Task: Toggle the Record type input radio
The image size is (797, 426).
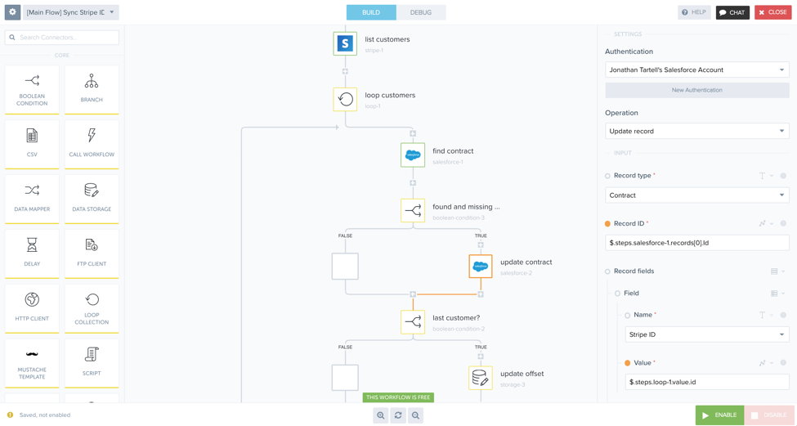Action: [x=607, y=176]
